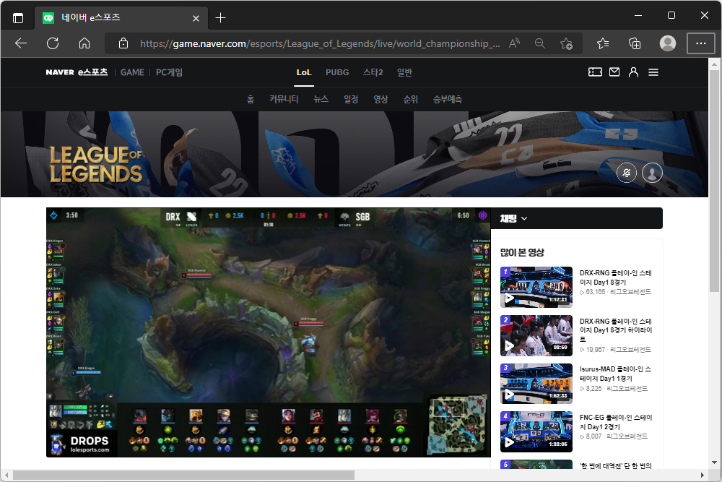Play DRX-RNG 8경기 하이라이트 thumbnail

tap(536, 335)
